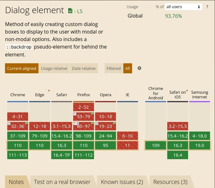Click the Opera 10-18 version cell
The image size is (215, 188).
coord(105,117)
